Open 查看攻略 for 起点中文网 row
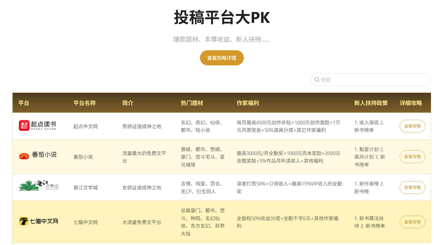This screenshot has width=434, height=245. [412, 126]
